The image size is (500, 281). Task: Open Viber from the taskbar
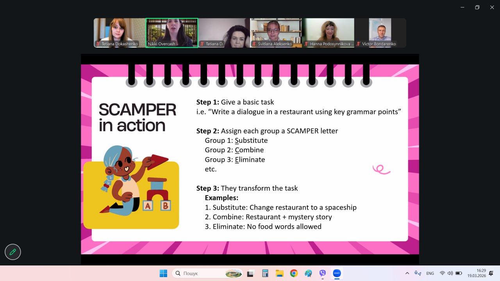[323, 273]
